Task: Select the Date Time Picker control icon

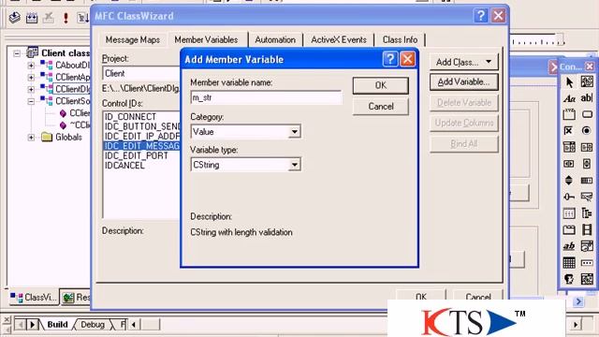Action: [x=587, y=246]
